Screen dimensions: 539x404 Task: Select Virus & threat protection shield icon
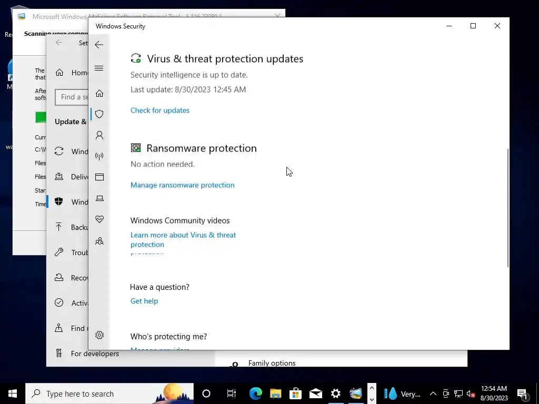(99, 114)
